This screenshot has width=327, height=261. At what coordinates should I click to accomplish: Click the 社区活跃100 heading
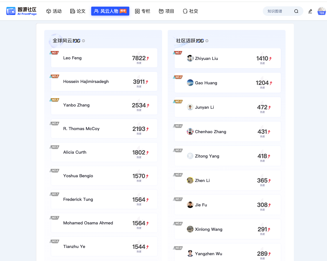(x=190, y=41)
